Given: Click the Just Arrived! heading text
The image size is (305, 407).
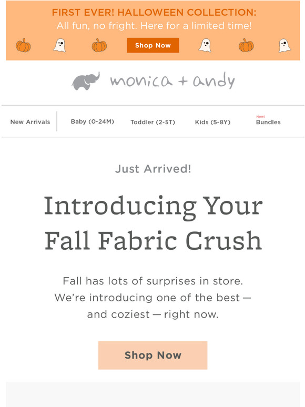Looking at the screenshot, I should click(x=153, y=169).
